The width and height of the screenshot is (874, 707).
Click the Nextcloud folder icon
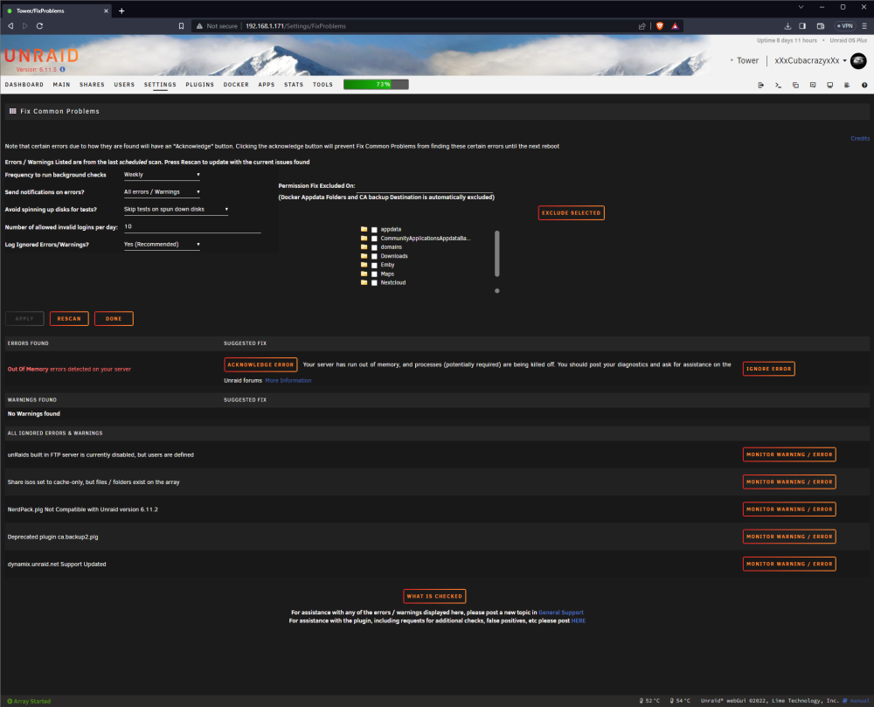[364, 282]
